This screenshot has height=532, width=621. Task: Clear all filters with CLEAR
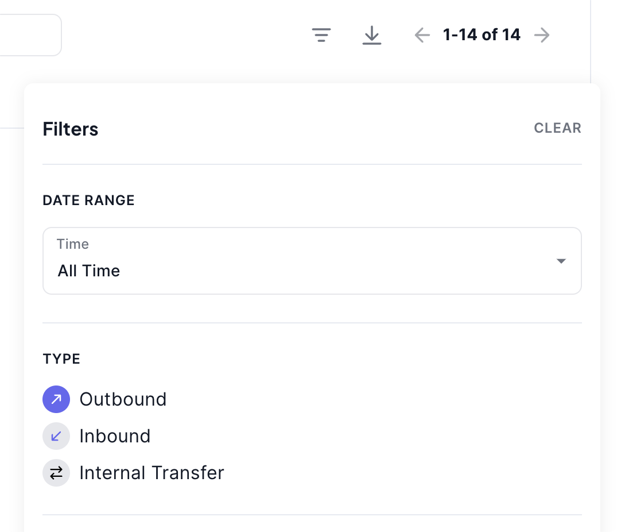tap(557, 128)
